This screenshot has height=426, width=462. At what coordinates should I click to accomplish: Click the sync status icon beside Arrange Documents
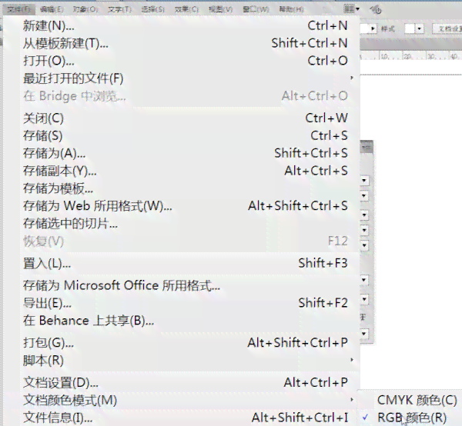tap(376, 10)
